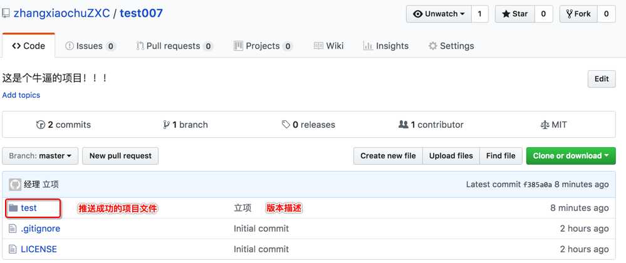Click the committer avatar in latest commit row

coord(15,184)
